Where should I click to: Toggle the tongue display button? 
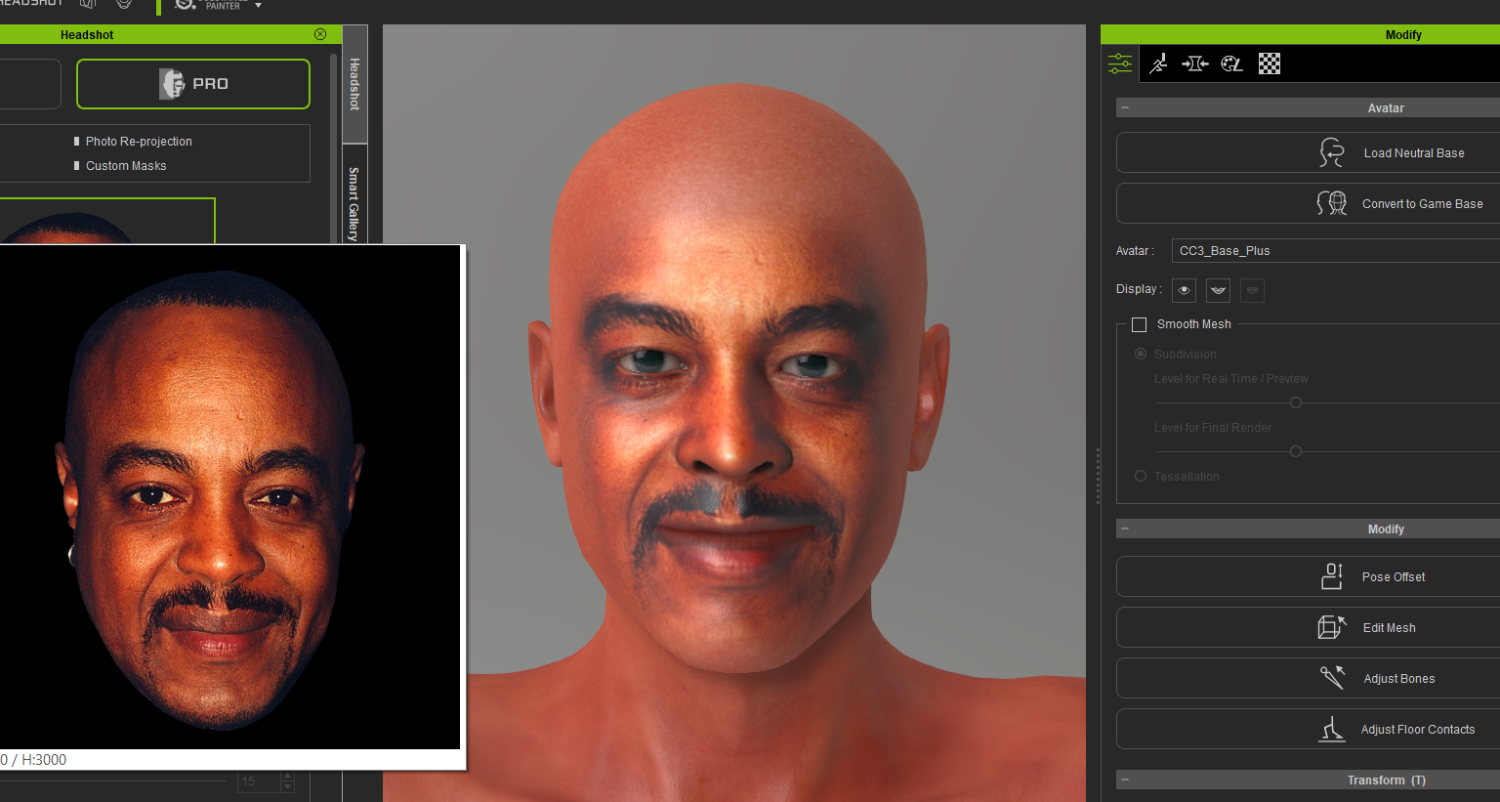coord(1252,290)
